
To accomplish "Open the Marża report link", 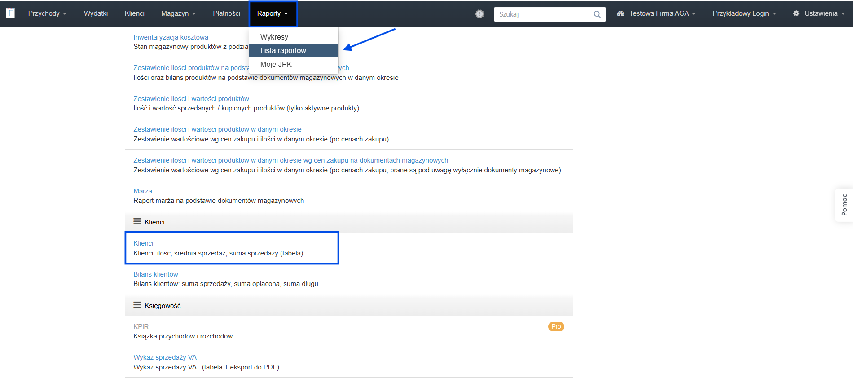I will [143, 191].
